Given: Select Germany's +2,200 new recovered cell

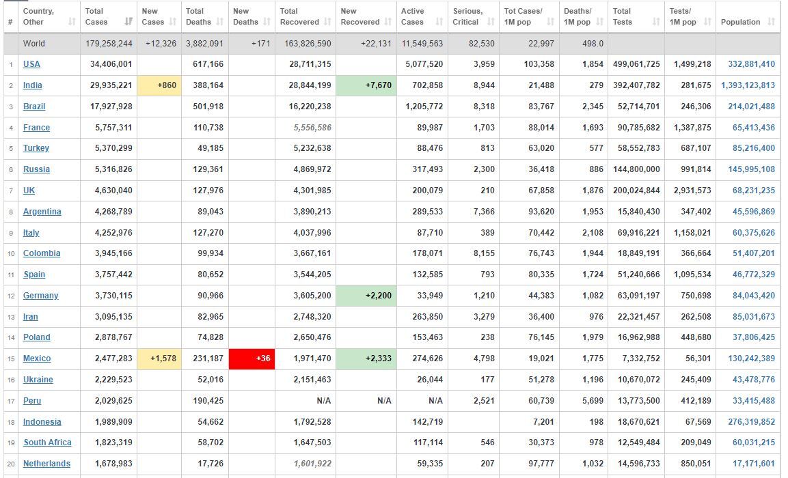Looking at the screenshot, I should coord(366,295).
